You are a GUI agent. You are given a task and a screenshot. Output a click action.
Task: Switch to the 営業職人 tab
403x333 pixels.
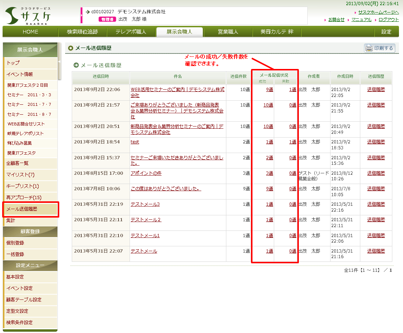click(228, 32)
